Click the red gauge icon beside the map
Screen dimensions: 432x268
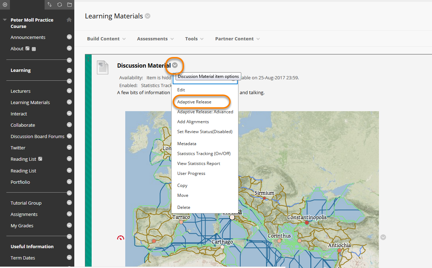pyautogui.click(x=121, y=238)
